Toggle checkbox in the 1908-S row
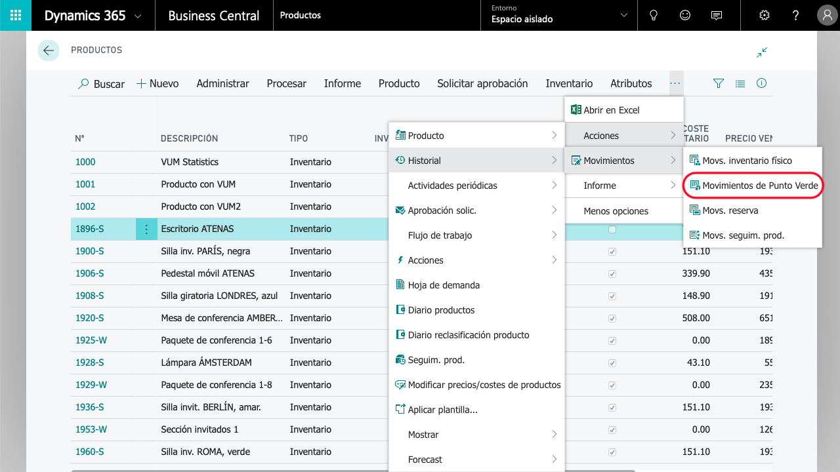Image resolution: width=840 pixels, height=472 pixels. pyautogui.click(x=612, y=296)
